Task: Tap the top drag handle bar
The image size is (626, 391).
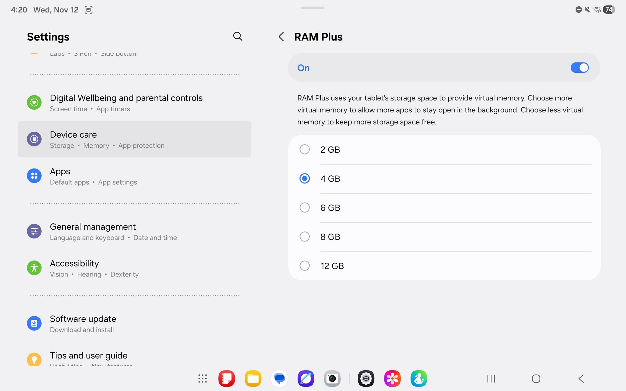Action: tap(313, 8)
